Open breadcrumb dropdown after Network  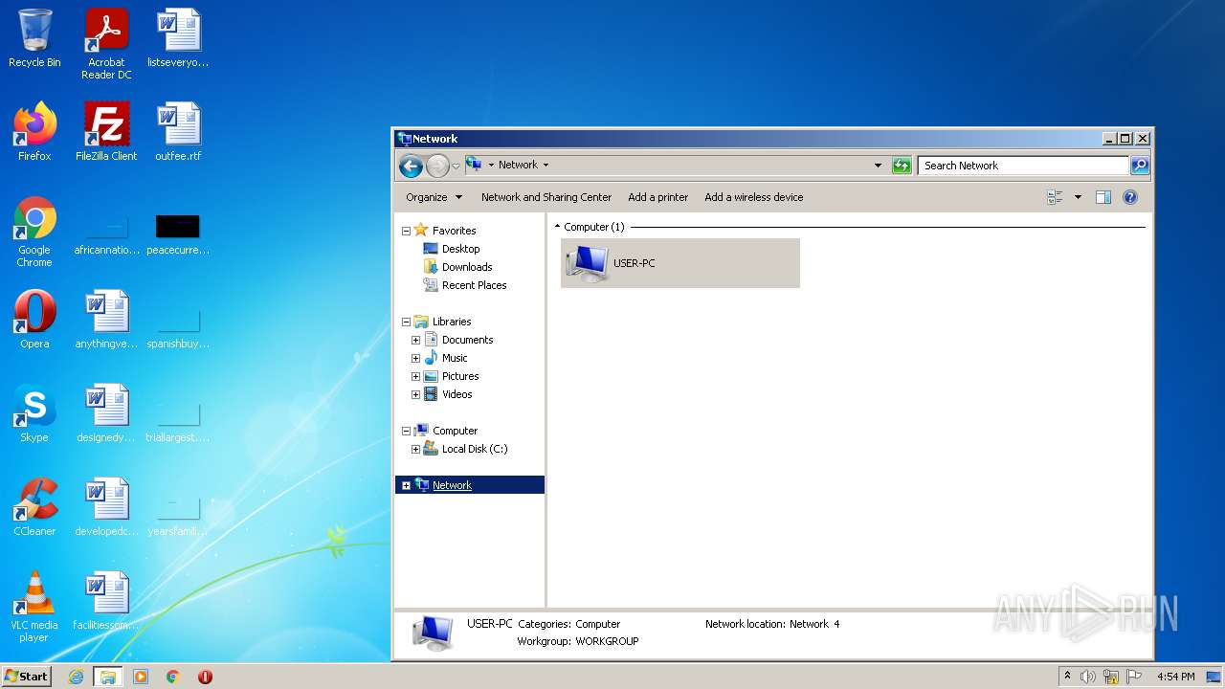[x=546, y=165]
